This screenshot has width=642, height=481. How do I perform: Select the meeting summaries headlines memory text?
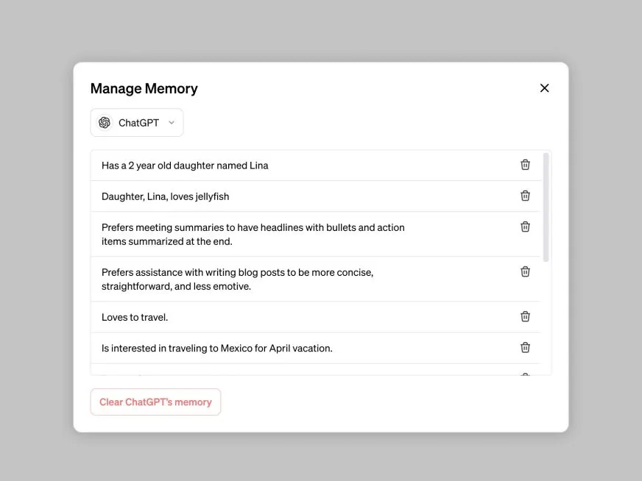253,235
